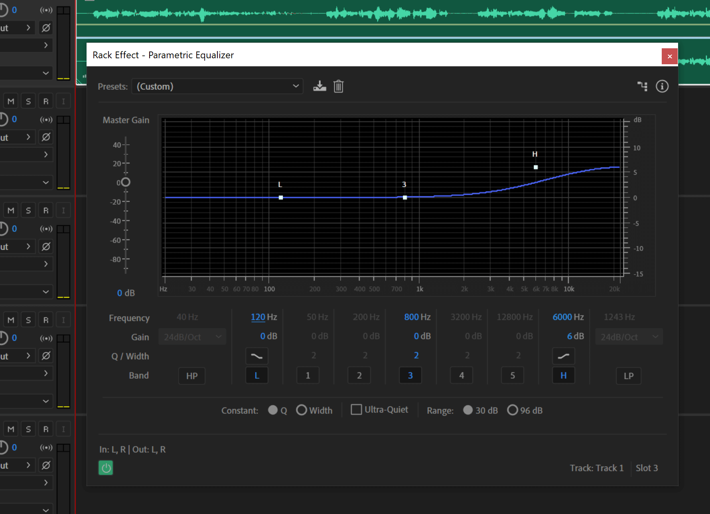Select Constant Width option
Screen dimensions: 710x514
click(x=302, y=410)
